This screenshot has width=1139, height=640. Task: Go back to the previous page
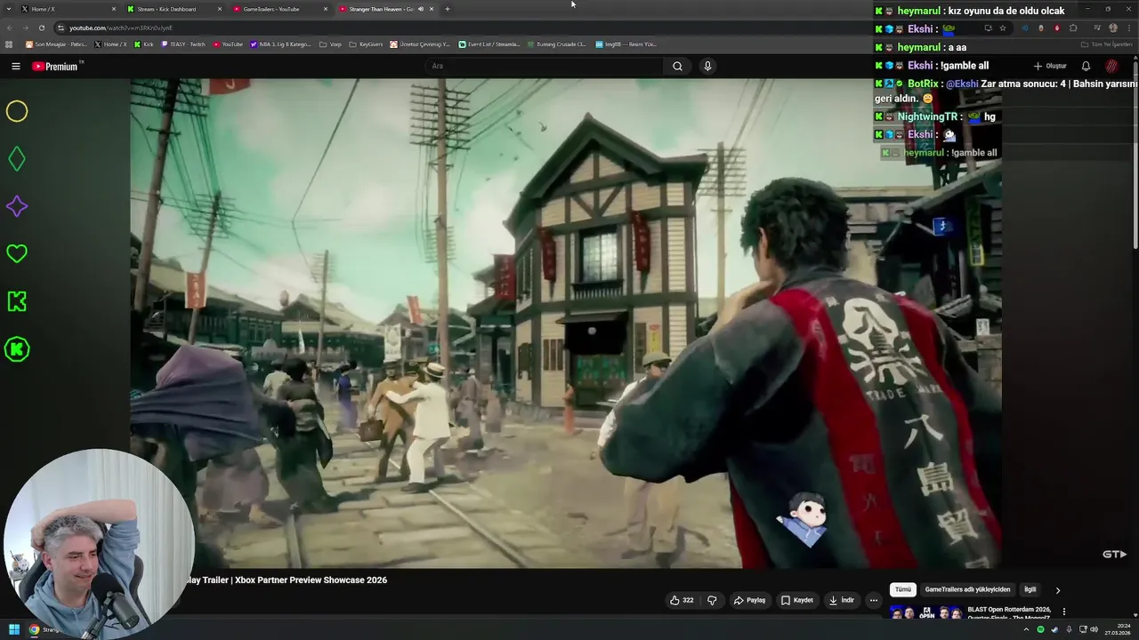click(9, 28)
